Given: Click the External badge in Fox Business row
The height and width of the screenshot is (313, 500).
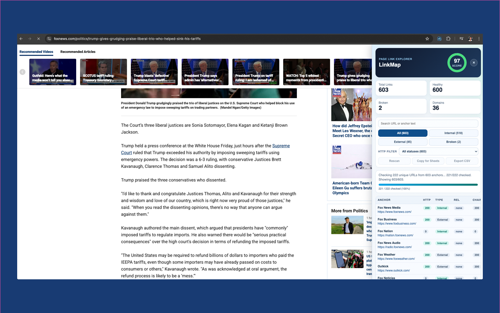Looking at the screenshot, I should tap(443, 220).
